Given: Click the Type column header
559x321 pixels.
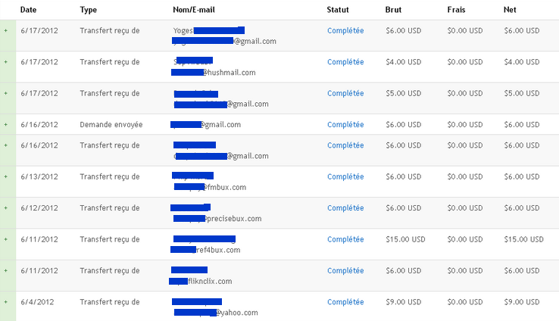Looking at the screenshot, I should 88,10.
